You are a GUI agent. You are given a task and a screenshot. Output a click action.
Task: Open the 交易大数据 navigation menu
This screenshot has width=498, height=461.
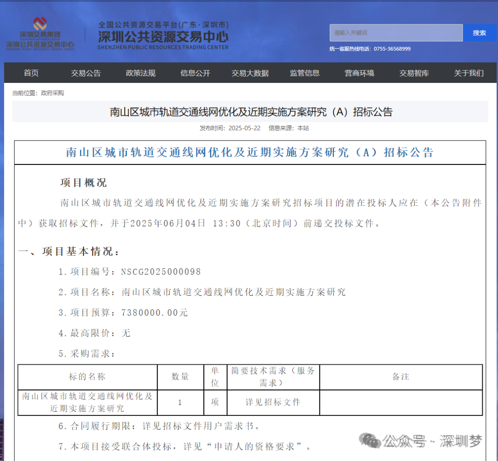[250, 73]
